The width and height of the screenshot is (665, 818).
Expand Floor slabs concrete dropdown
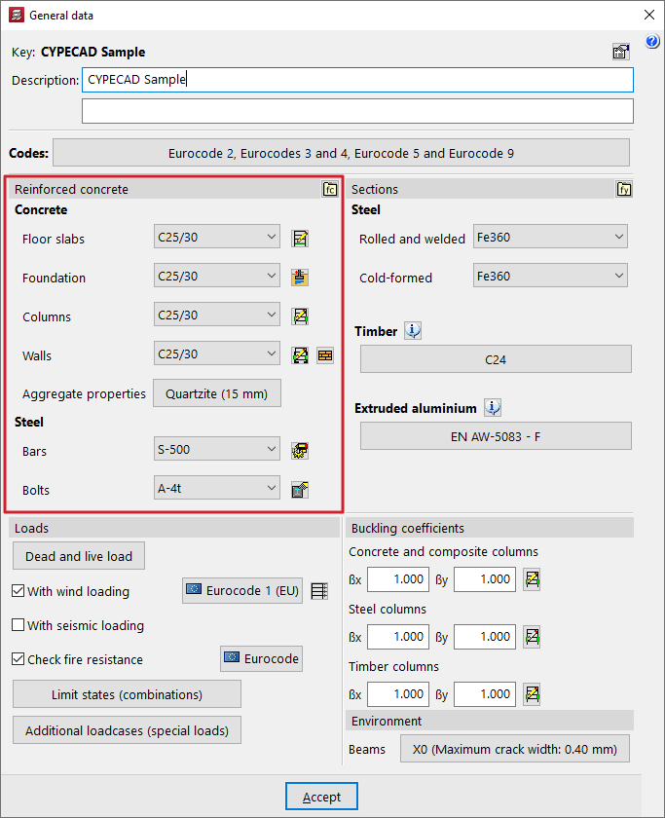tap(217, 237)
